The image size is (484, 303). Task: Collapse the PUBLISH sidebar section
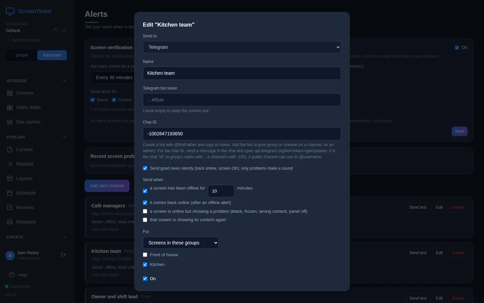(x=65, y=137)
